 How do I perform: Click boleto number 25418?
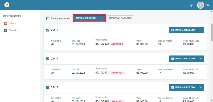[55, 87]
